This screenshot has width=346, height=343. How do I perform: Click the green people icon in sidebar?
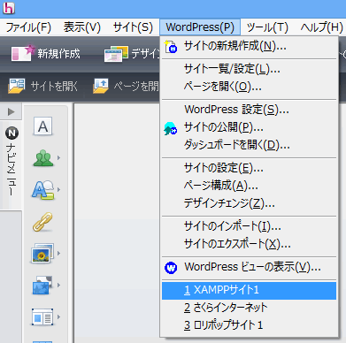43,158
